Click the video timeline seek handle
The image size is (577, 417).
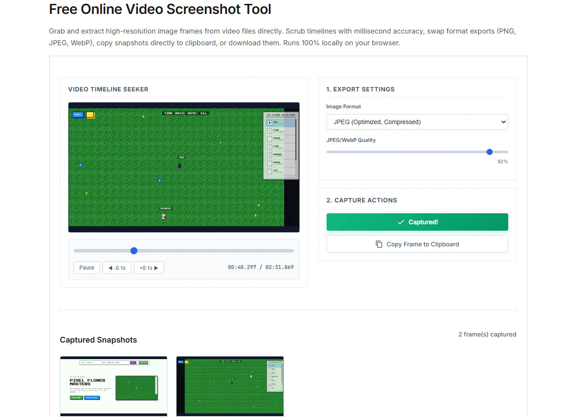pos(134,251)
